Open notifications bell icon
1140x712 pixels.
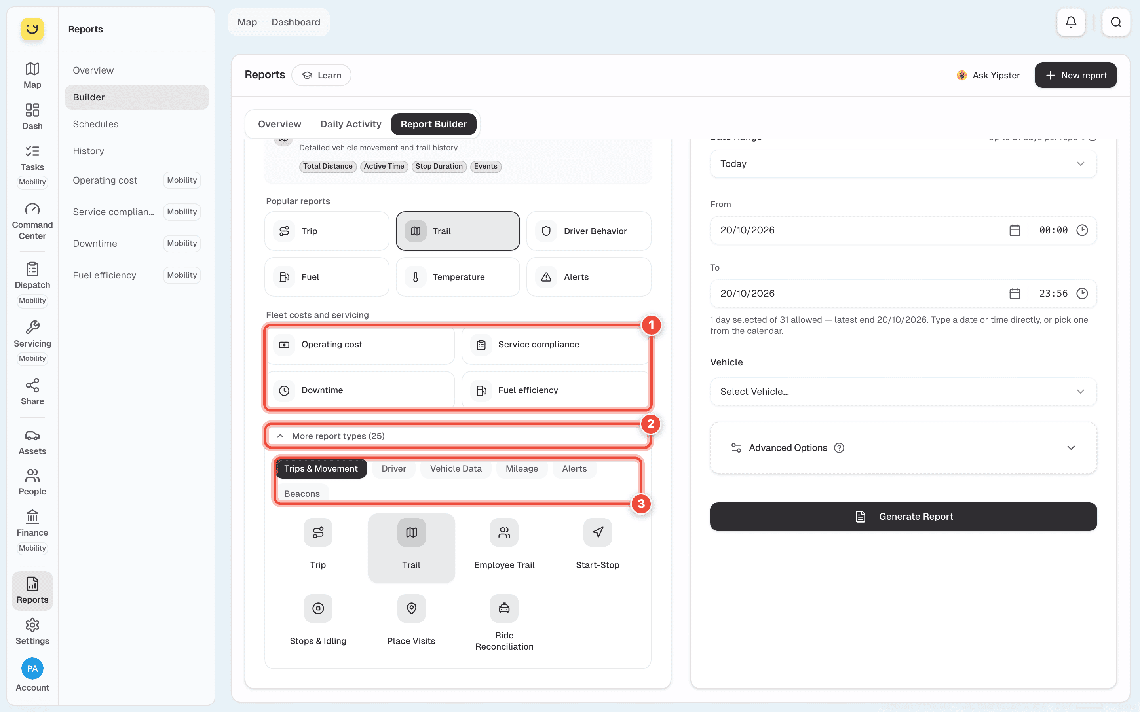point(1071,22)
